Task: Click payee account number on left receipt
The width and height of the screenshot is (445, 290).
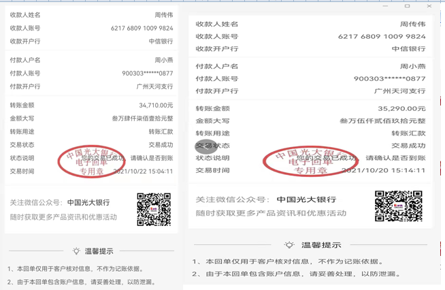Action: coord(142,28)
